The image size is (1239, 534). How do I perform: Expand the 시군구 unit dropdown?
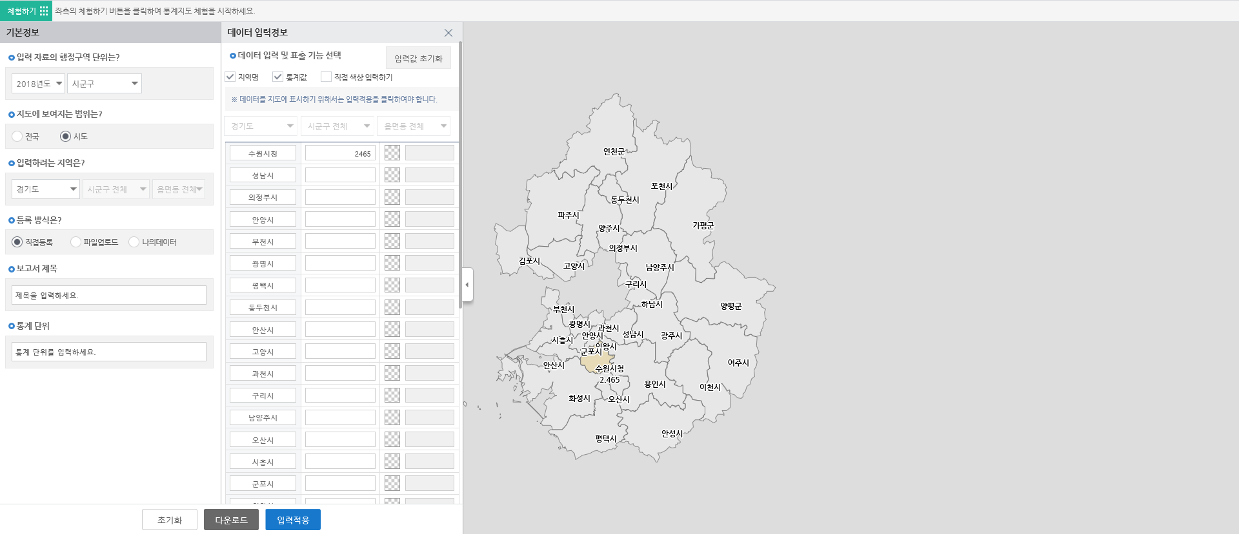point(105,84)
